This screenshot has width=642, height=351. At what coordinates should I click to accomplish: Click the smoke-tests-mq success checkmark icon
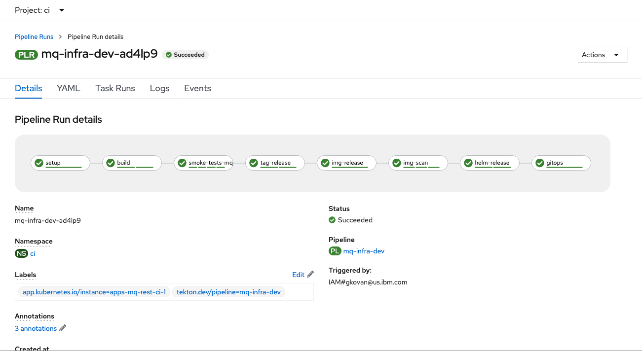[x=182, y=163]
